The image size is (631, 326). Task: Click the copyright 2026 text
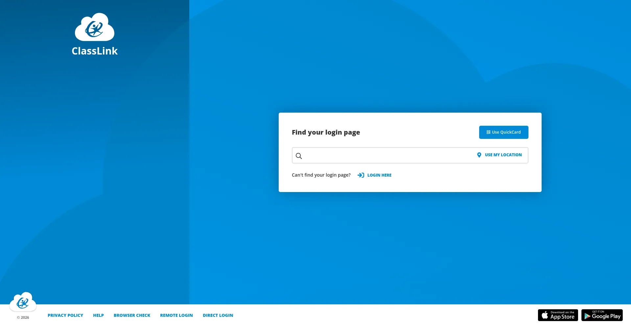click(23, 317)
